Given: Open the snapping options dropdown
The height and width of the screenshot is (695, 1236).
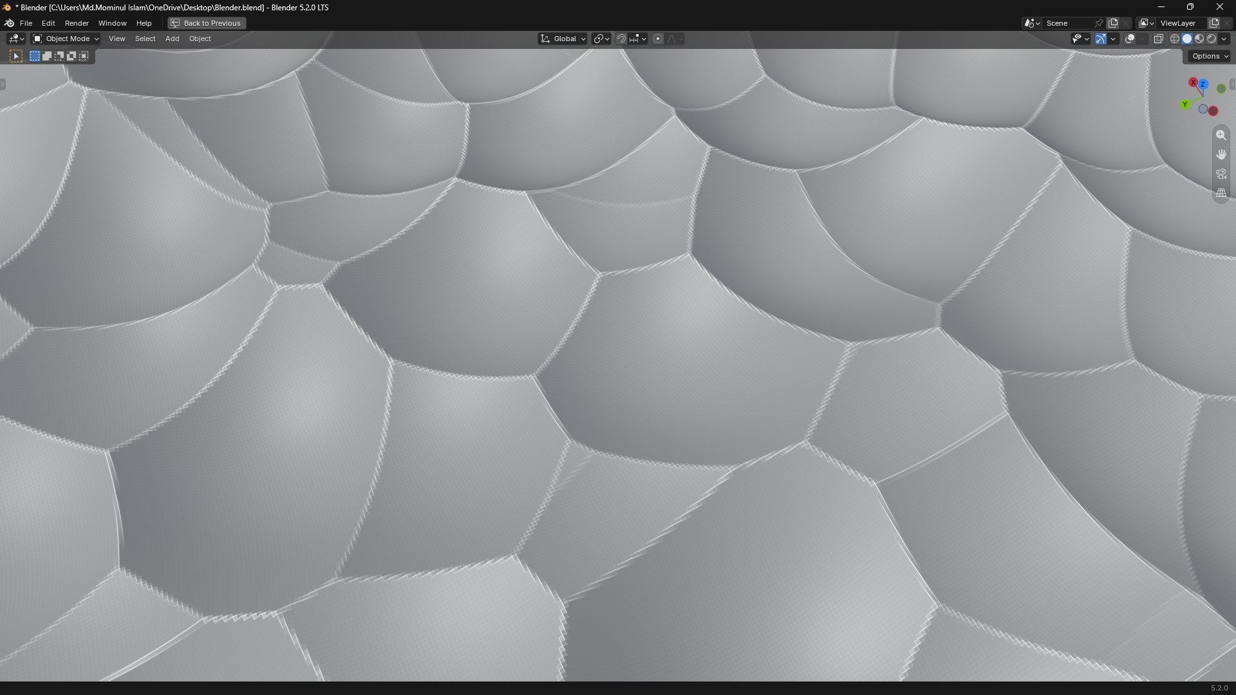Looking at the screenshot, I should click(x=638, y=39).
